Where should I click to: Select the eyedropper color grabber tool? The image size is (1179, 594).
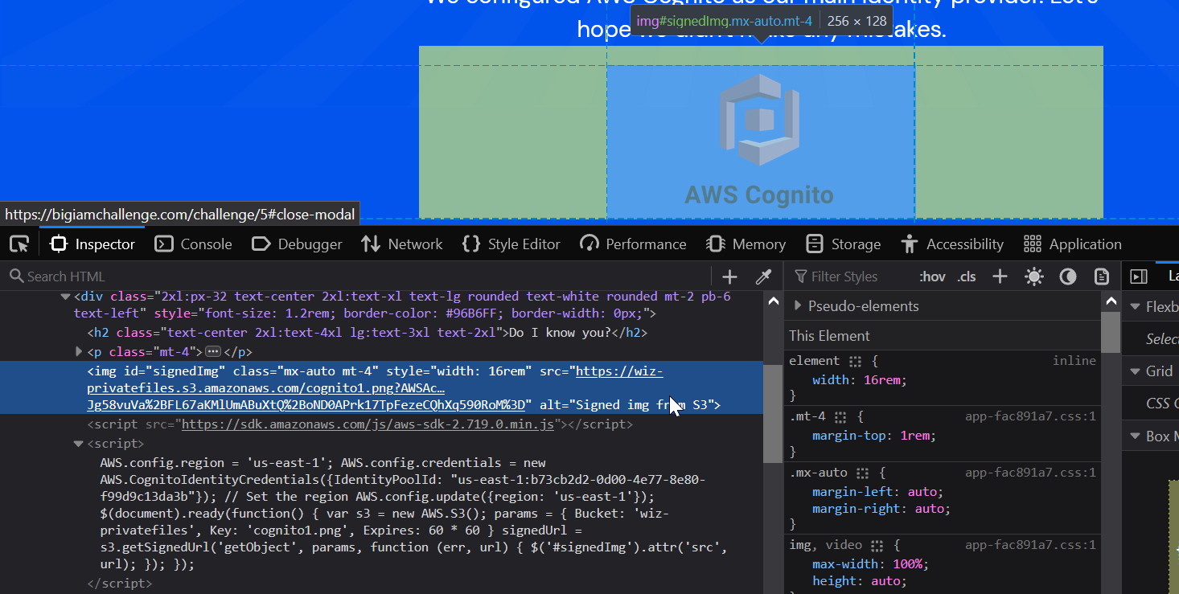tap(763, 277)
